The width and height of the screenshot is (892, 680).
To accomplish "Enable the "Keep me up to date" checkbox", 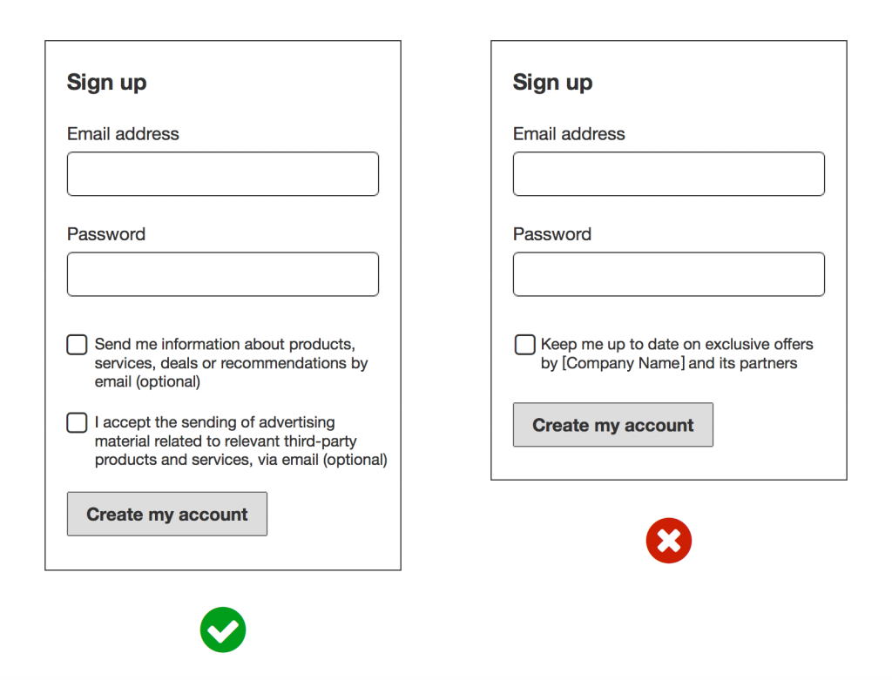I will 524,345.
